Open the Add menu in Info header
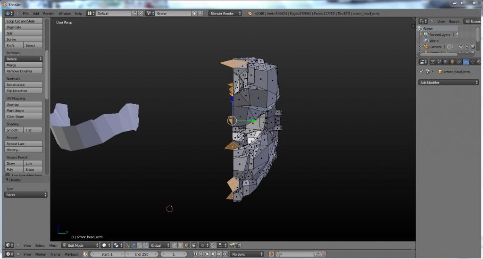483x259 pixels. click(x=36, y=14)
